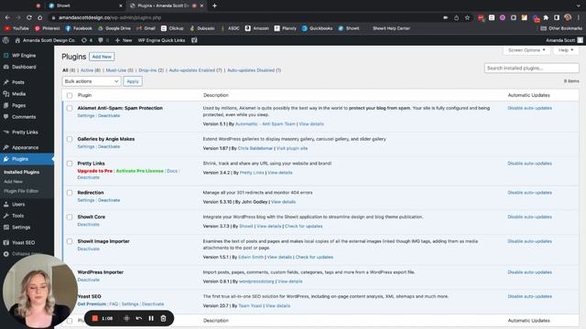Open Quickbooks bookmark
Viewport: 586px width, 329px height.
pos(317,28)
